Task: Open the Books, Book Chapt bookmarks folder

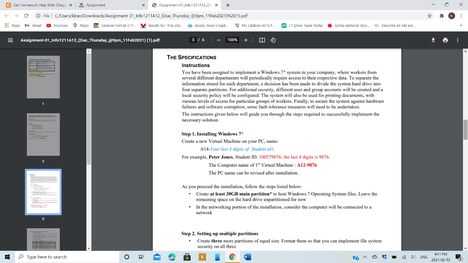Action: click(211, 25)
